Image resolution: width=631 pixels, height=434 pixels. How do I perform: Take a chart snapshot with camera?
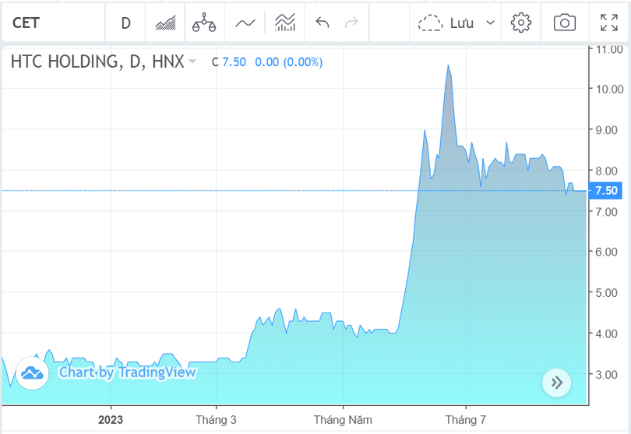pyautogui.click(x=564, y=23)
